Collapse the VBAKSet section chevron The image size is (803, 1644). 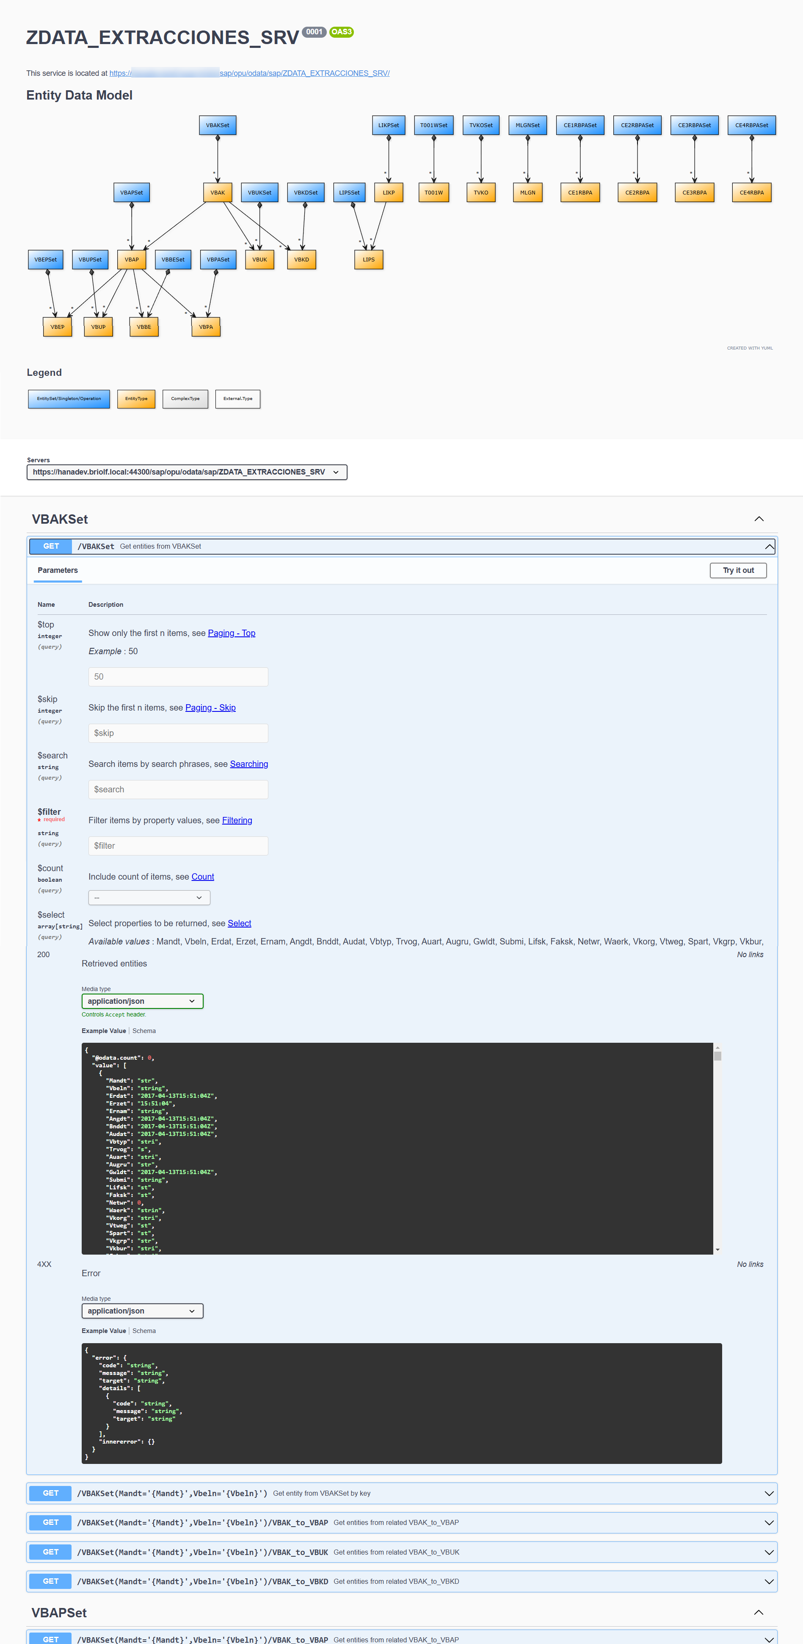(759, 519)
